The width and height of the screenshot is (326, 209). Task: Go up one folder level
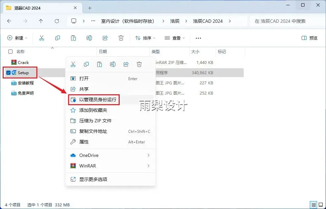41,21
